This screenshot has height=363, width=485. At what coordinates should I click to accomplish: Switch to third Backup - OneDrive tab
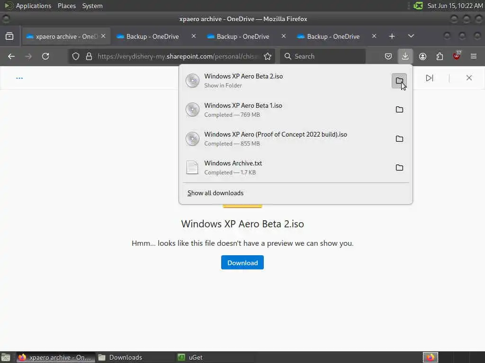(x=337, y=36)
